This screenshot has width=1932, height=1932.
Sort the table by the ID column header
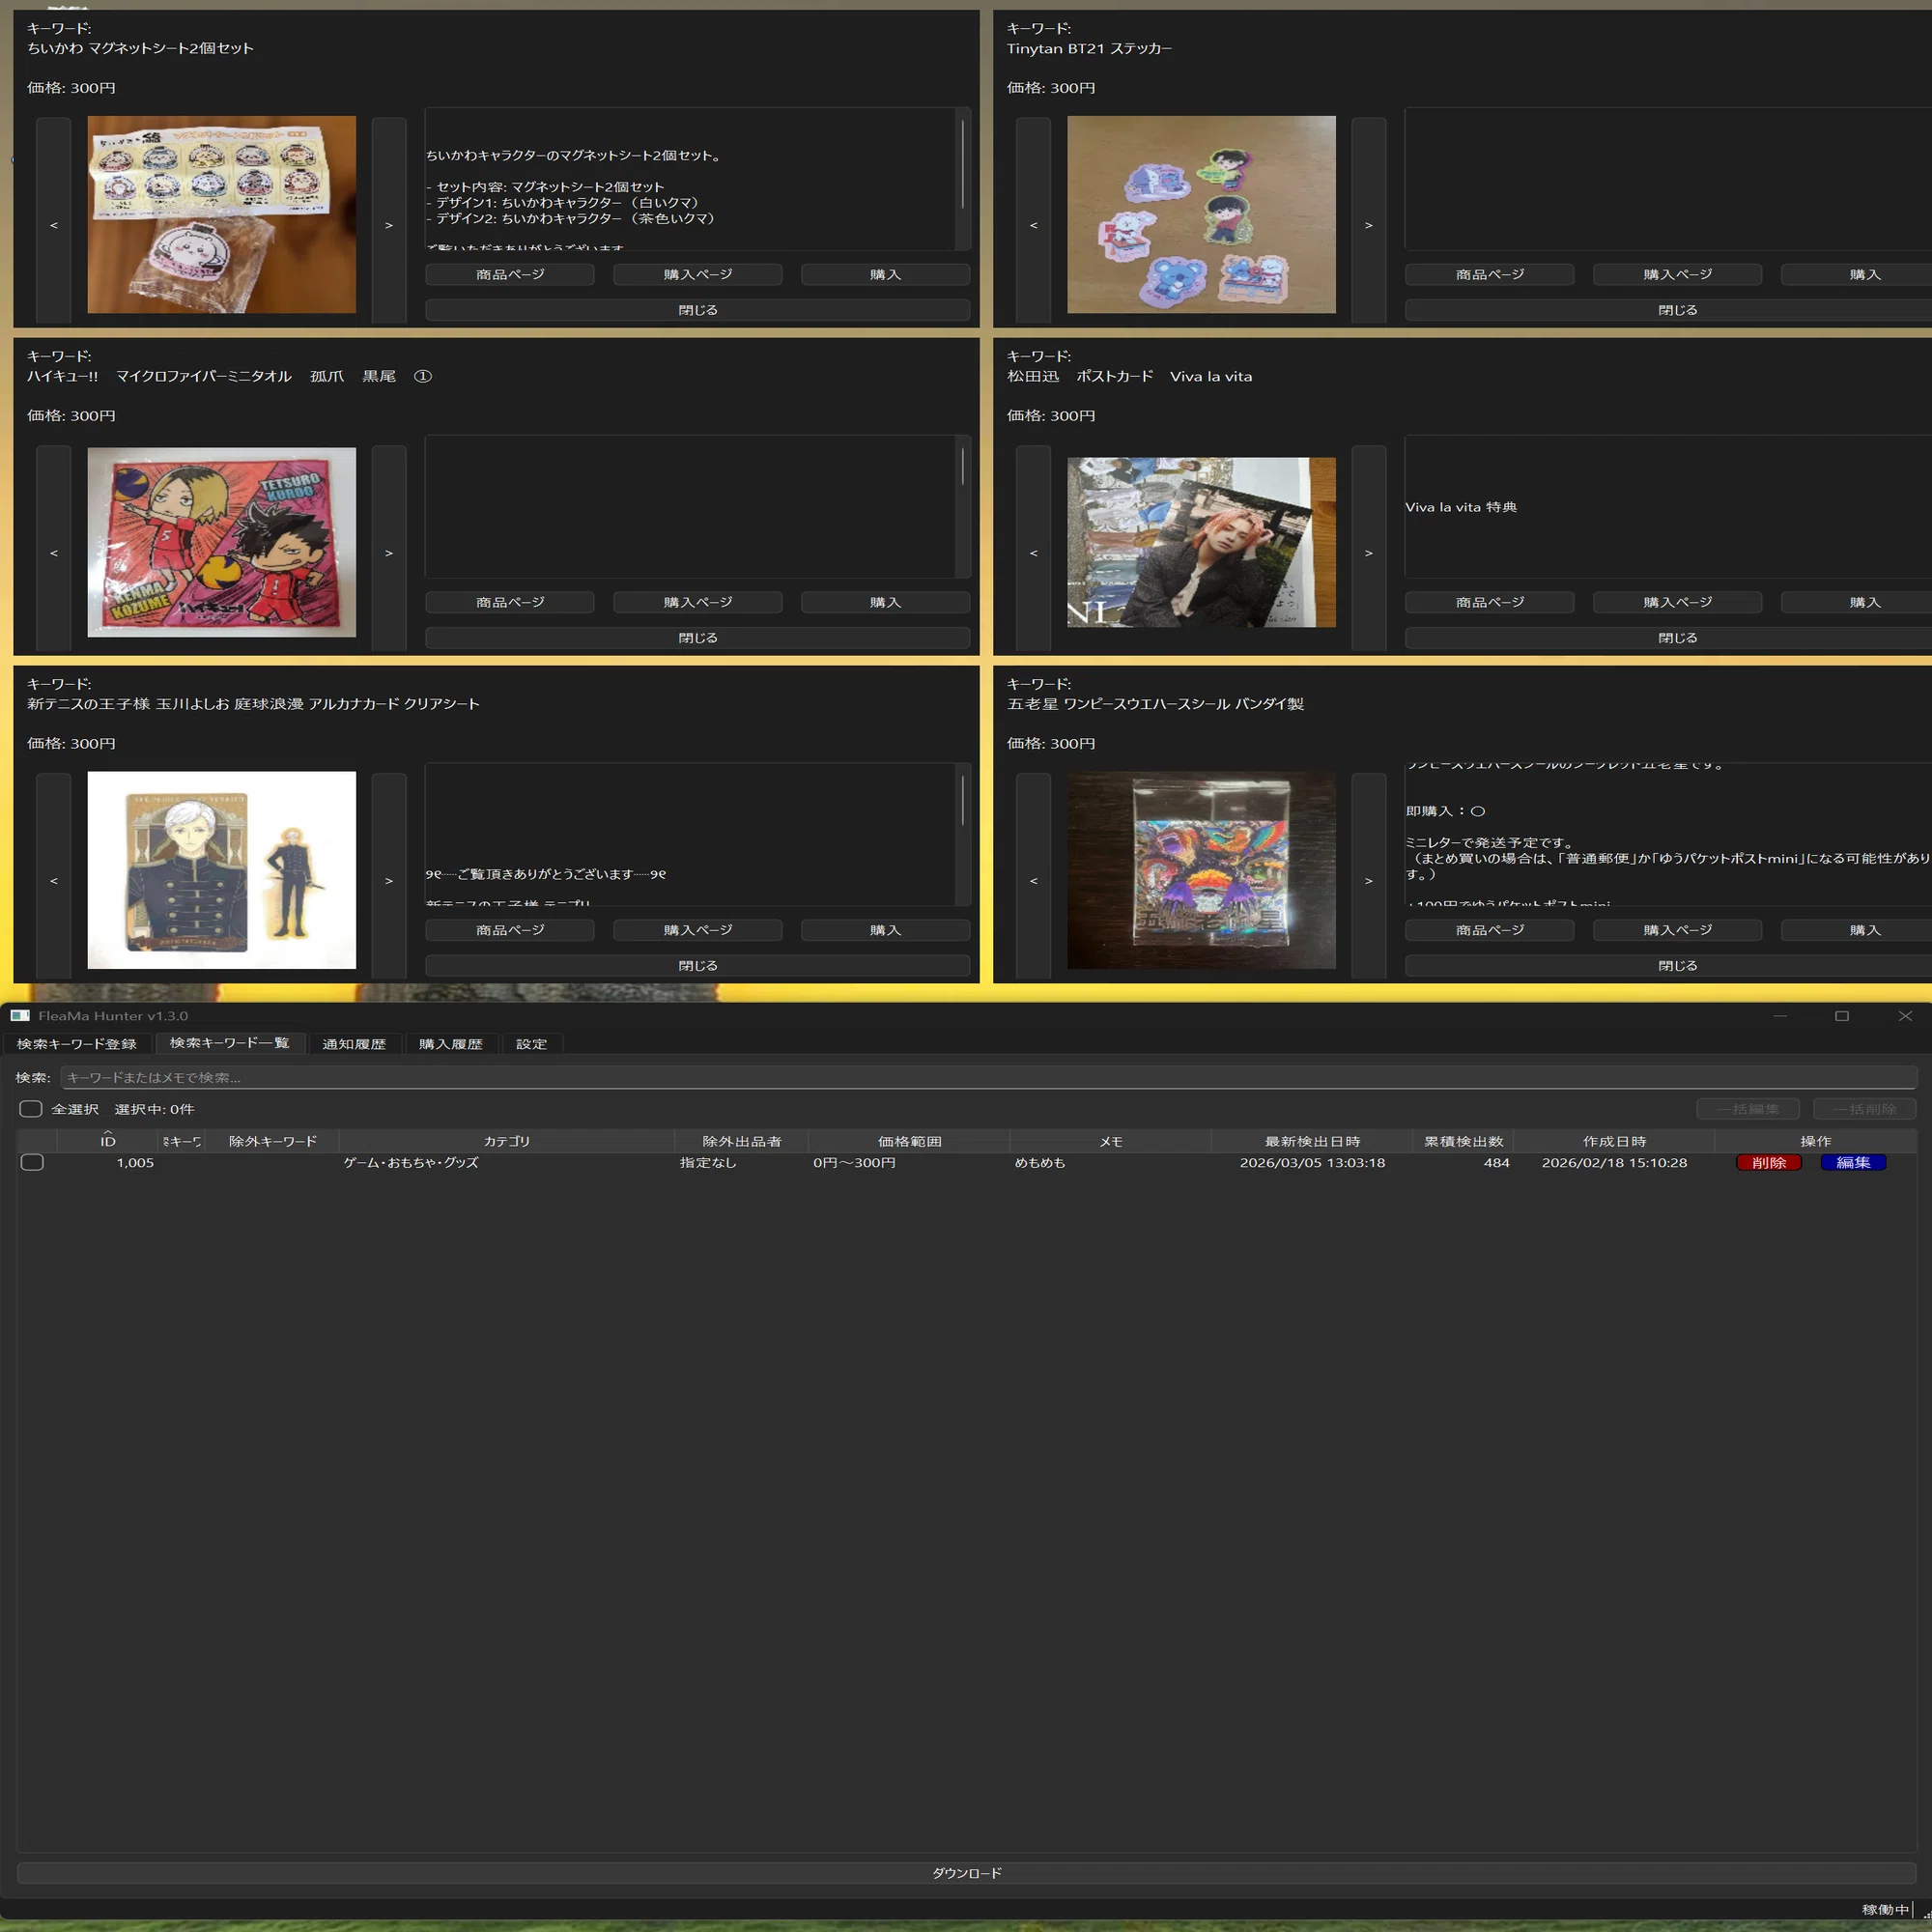click(x=108, y=1141)
